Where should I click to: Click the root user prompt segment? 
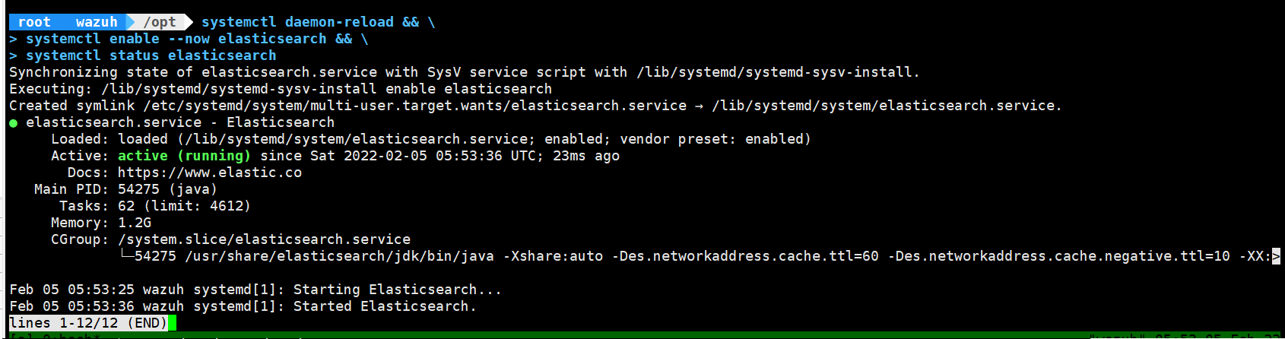(34, 22)
